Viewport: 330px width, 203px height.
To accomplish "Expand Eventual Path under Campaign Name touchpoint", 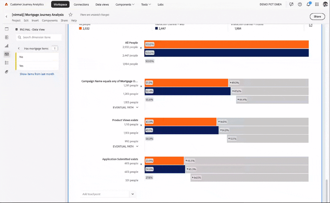I will (125, 107).
